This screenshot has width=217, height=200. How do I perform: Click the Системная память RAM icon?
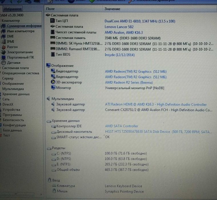pyautogui.click(x=53, y=37)
